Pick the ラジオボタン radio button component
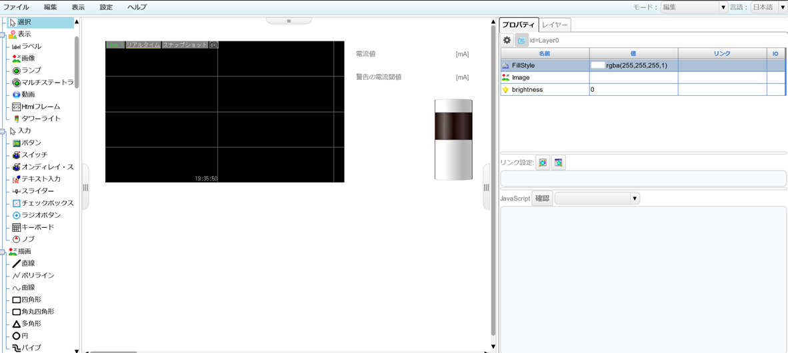788x353 pixels. coord(36,215)
